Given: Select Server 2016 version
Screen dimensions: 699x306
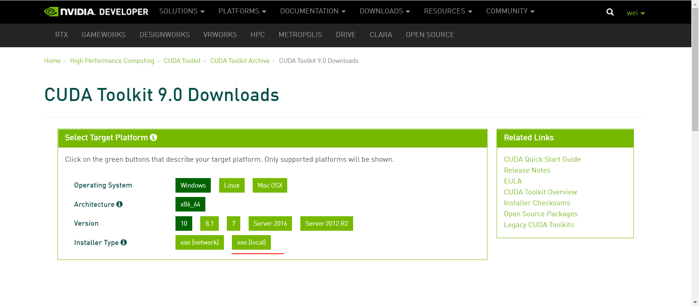Looking at the screenshot, I should click(x=270, y=224).
